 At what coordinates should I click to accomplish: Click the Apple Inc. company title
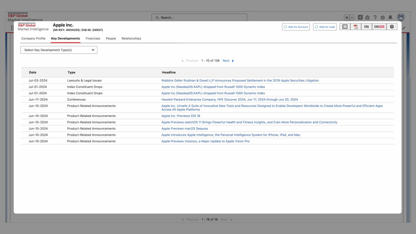pos(63,25)
